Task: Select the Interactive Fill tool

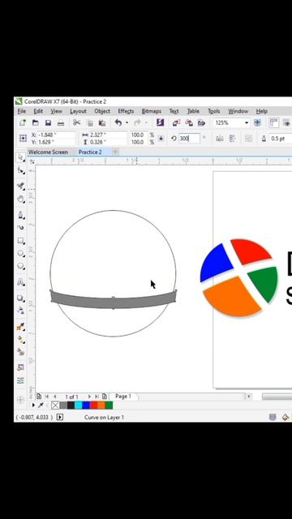Action: coord(21,340)
